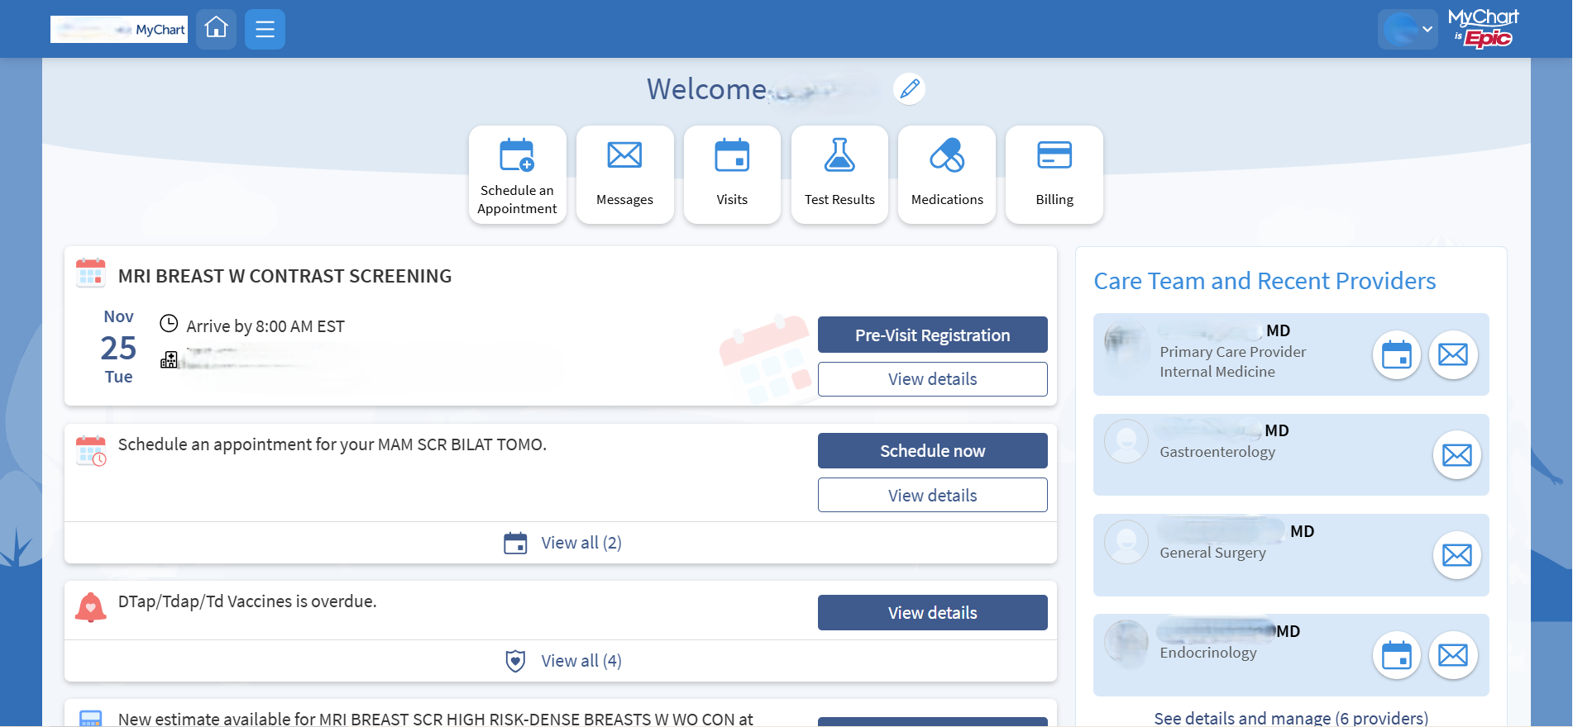
Task: Message the Gastroenterology provider
Action: [x=1456, y=455]
